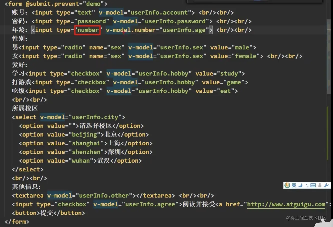
Task: Click the 提交 button text in code
Action: coord(47,213)
